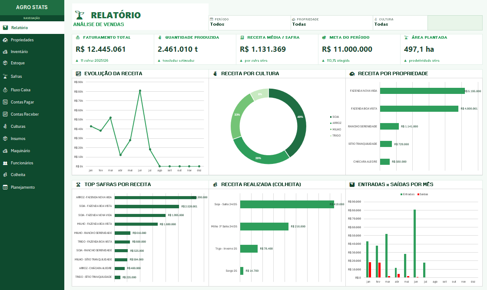Click the Colheita leaf icon
The width and height of the screenshot is (487, 290).
pyautogui.click(x=5, y=175)
